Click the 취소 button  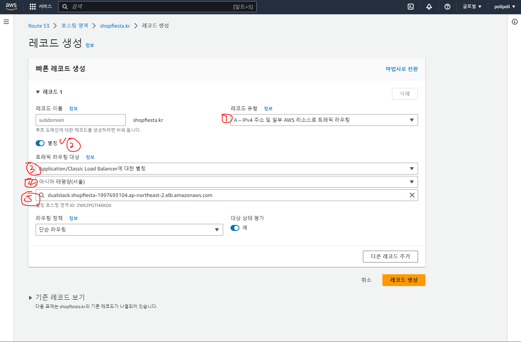tap(366, 280)
